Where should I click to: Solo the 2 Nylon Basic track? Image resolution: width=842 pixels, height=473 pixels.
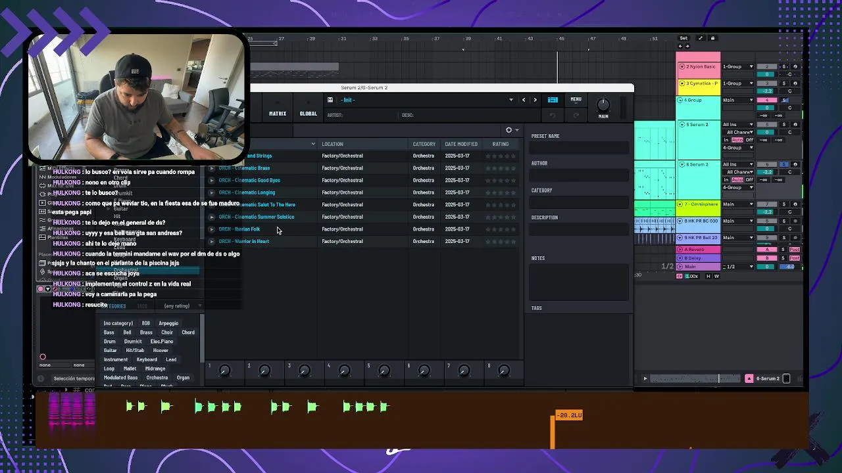click(784, 66)
